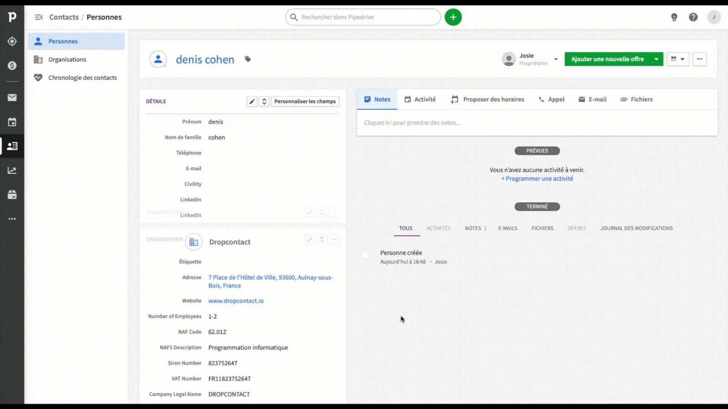Open Leads target icon in sidebar
Image resolution: width=728 pixels, height=409 pixels.
12,41
